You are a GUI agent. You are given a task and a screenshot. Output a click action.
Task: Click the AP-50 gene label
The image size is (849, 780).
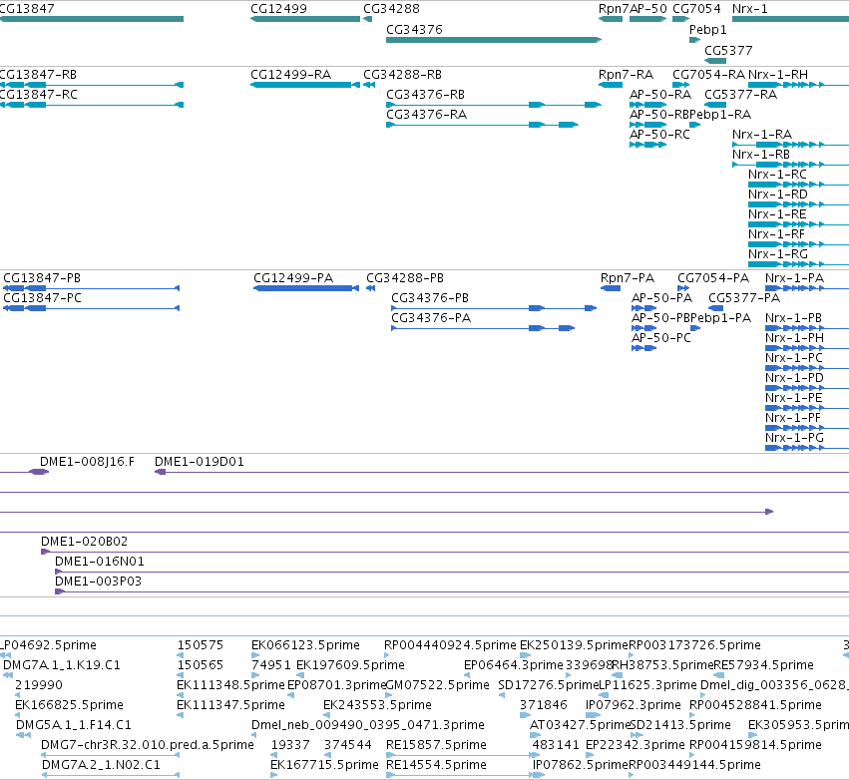tap(648, 9)
